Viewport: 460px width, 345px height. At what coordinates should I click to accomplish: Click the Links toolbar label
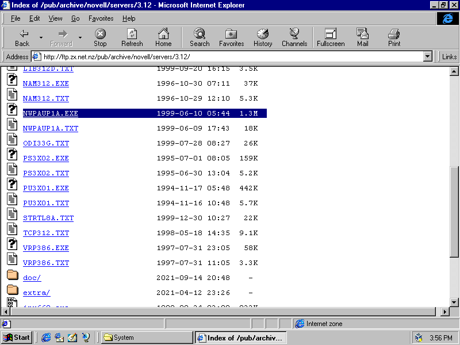click(x=449, y=56)
